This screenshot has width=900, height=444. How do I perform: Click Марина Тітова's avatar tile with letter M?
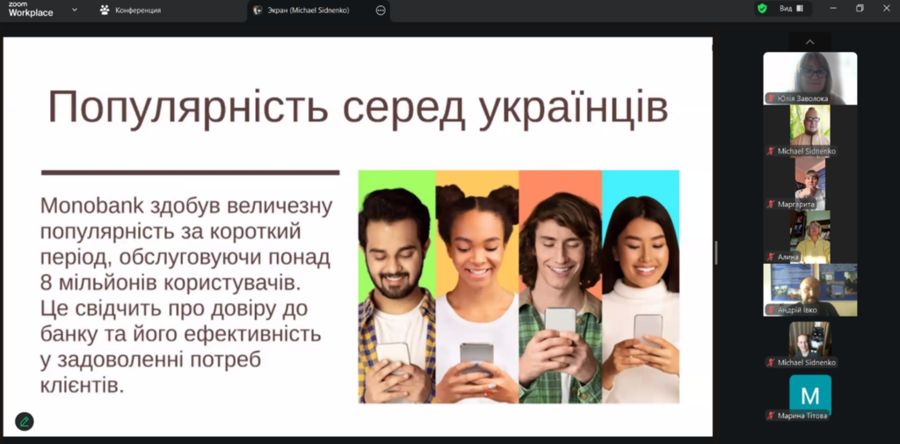[x=809, y=394]
